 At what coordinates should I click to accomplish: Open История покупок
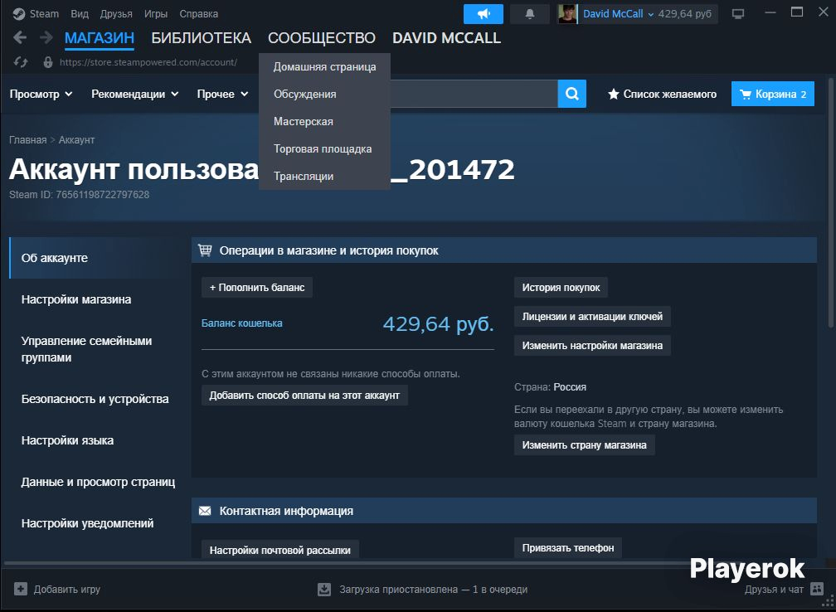coord(561,287)
